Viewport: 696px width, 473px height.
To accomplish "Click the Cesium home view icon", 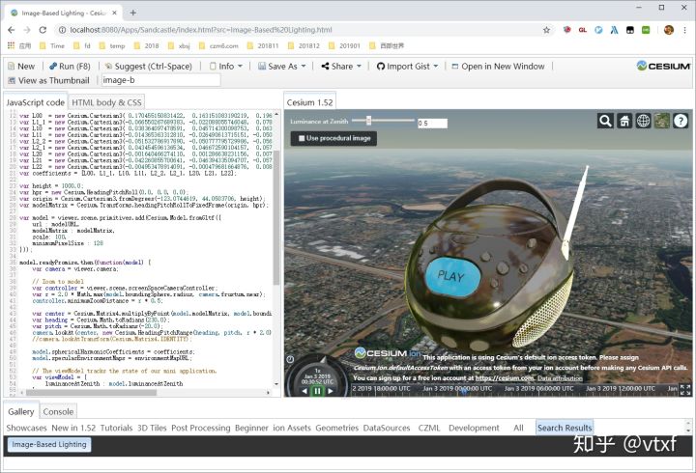I will pyautogui.click(x=624, y=121).
